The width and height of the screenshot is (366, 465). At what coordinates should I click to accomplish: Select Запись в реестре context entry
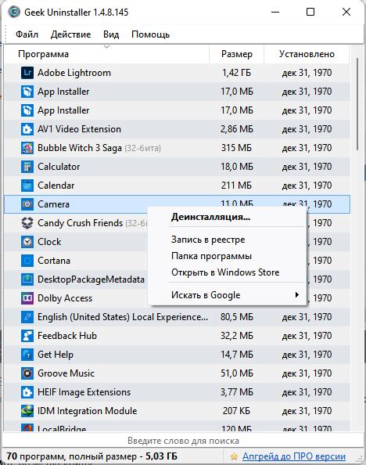208,240
